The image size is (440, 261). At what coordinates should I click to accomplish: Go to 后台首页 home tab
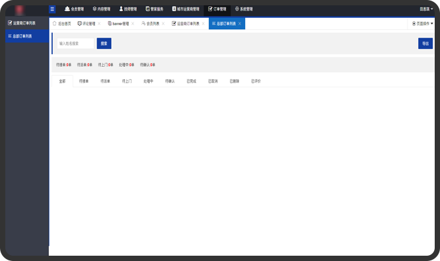[61, 24]
